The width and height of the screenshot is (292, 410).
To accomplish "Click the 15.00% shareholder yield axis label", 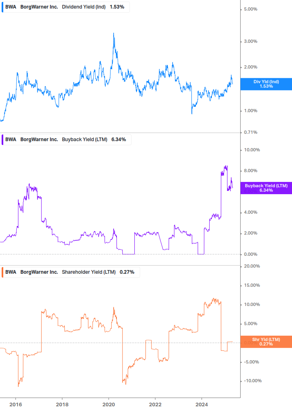I will coord(252,285).
